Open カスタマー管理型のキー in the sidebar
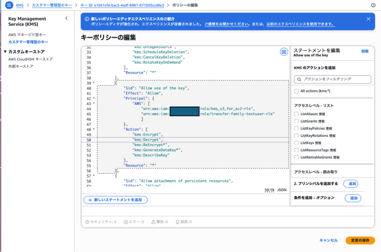This screenshot has height=252, width=381. [28, 42]
